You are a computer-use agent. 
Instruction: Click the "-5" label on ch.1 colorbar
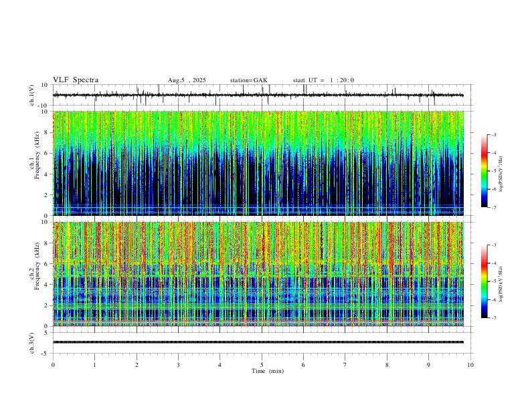[494, 171]
